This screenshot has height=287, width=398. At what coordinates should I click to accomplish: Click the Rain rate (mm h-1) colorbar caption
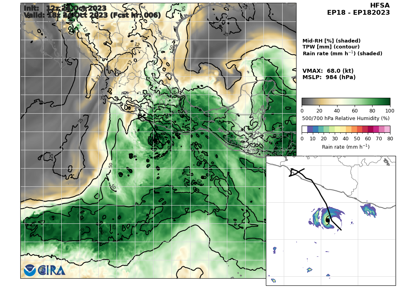tap(346, 147)
